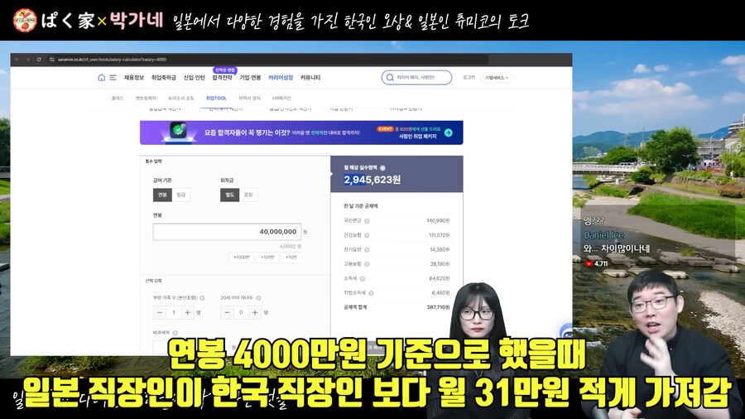Open the 커뮤니티 menu

310,78
